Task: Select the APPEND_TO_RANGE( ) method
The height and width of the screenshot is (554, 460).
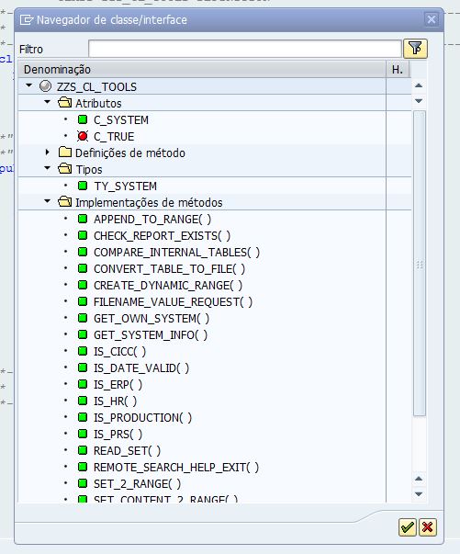Action: tap(152, 219)
